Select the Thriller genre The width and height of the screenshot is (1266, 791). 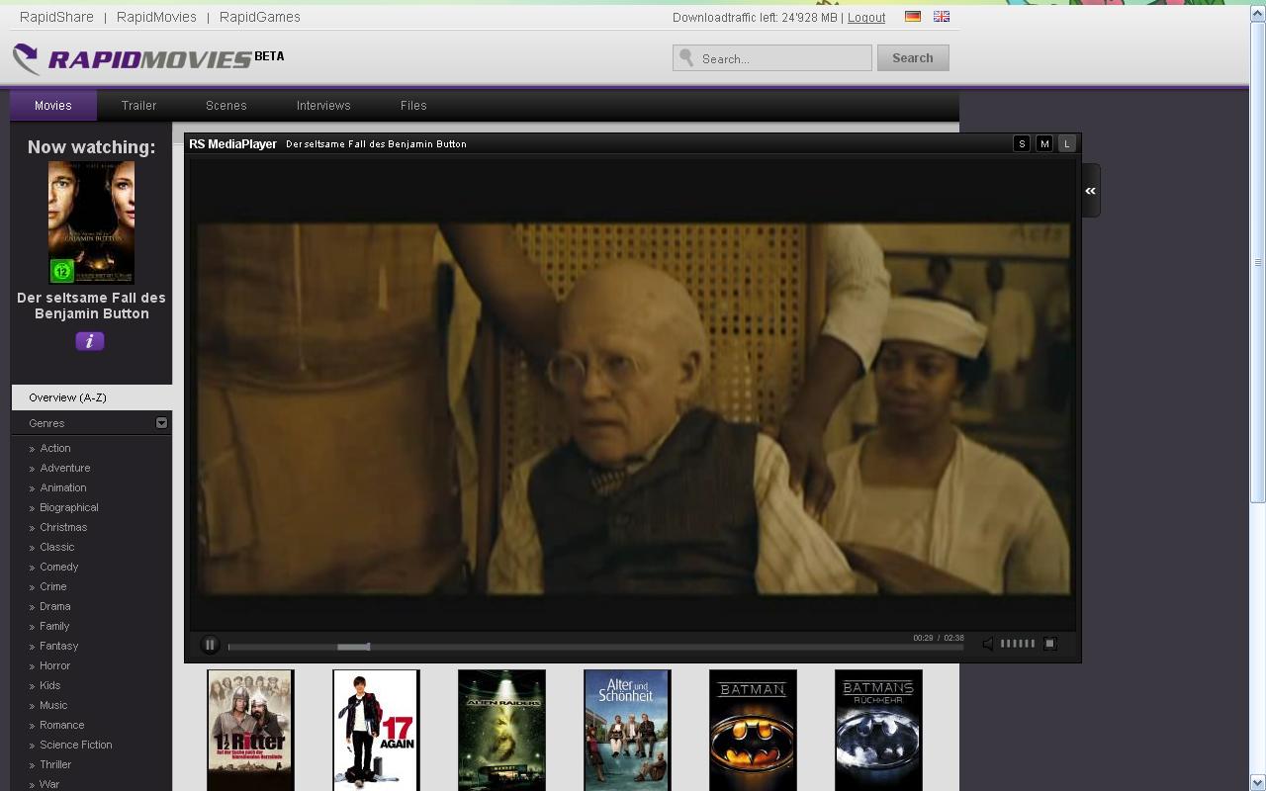(55, 764)
